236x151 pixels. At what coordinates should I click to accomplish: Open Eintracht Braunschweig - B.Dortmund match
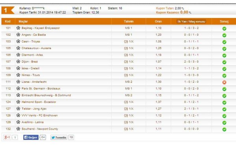[x=46, y=95]
